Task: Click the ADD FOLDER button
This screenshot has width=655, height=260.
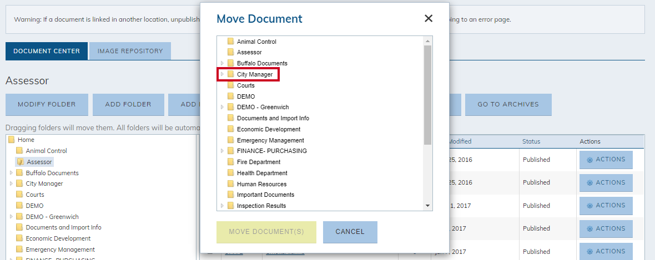Action: click(128, 104)
